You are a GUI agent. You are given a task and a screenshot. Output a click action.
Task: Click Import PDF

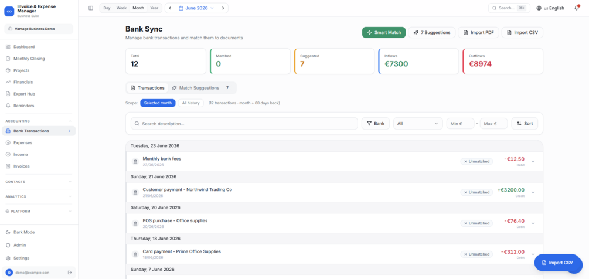pos(479,33)
